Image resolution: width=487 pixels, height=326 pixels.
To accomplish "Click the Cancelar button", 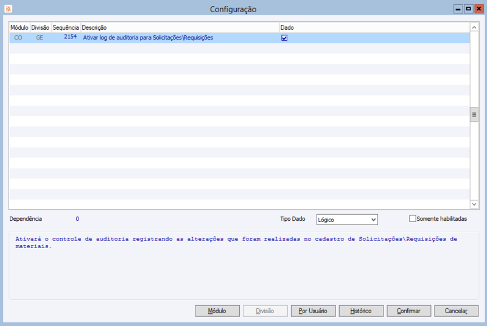I will [x=456, y=311].
